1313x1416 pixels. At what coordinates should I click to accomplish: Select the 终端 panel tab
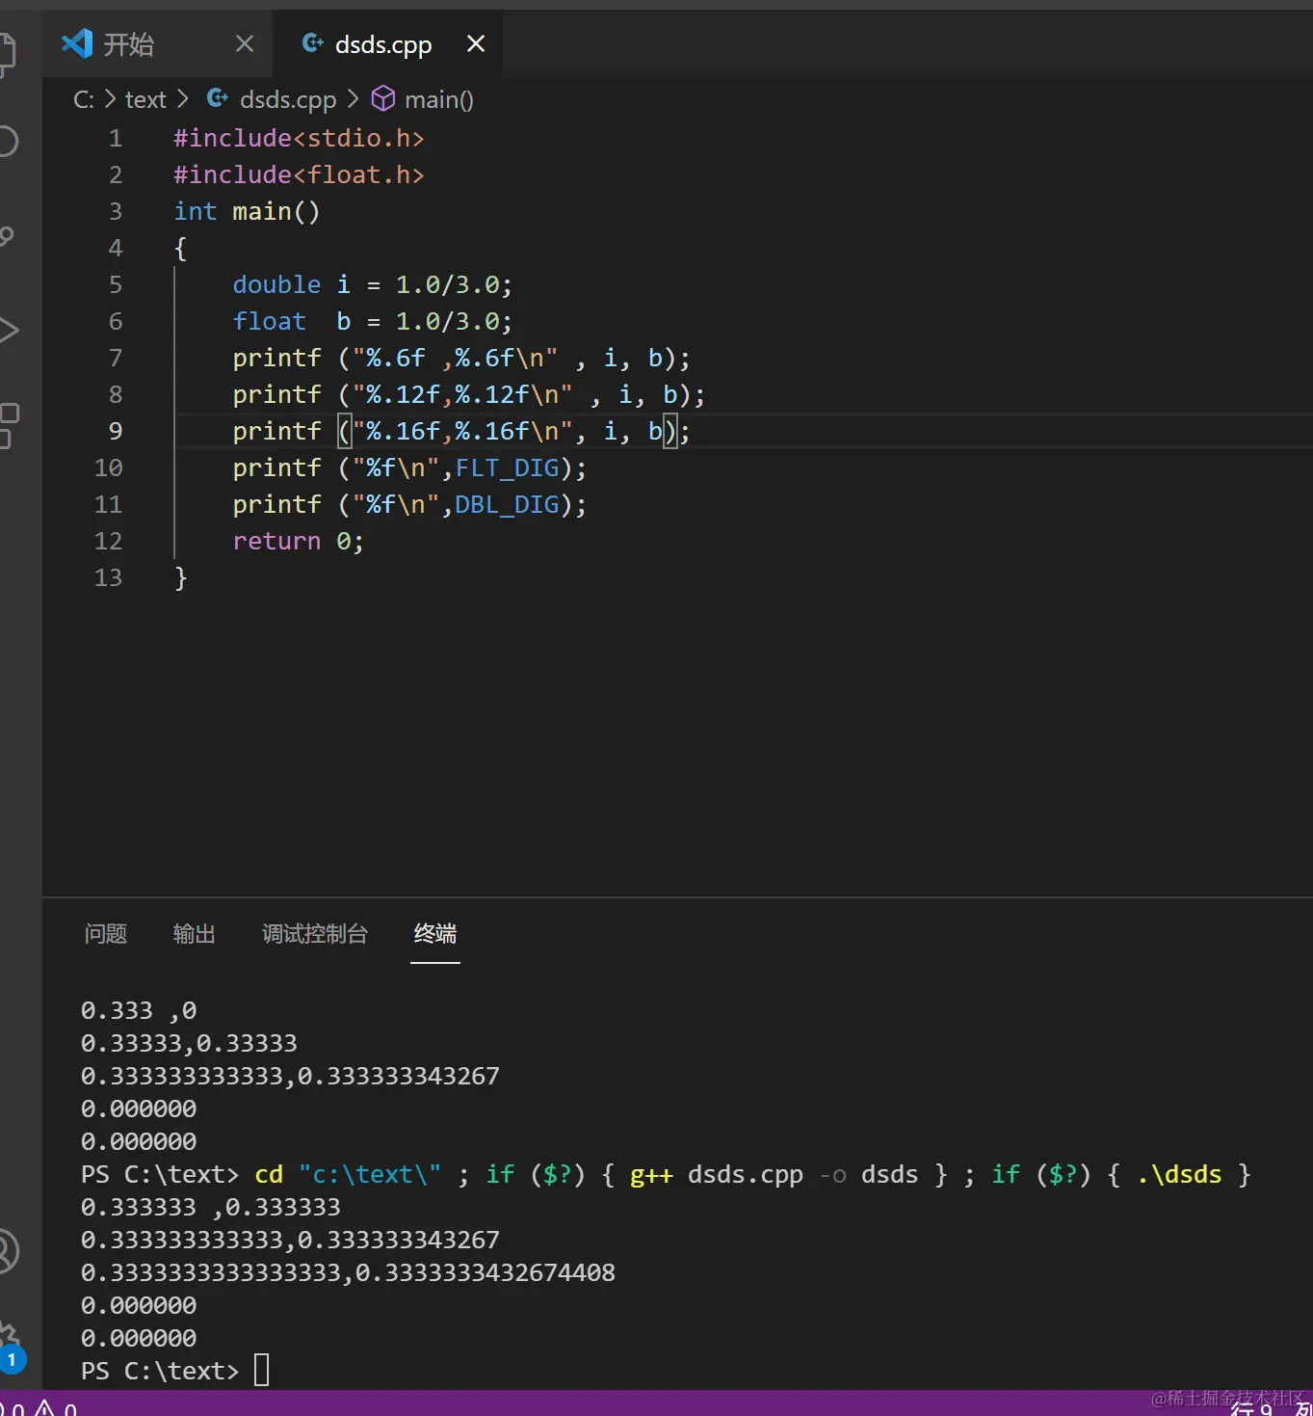(435, 933)
